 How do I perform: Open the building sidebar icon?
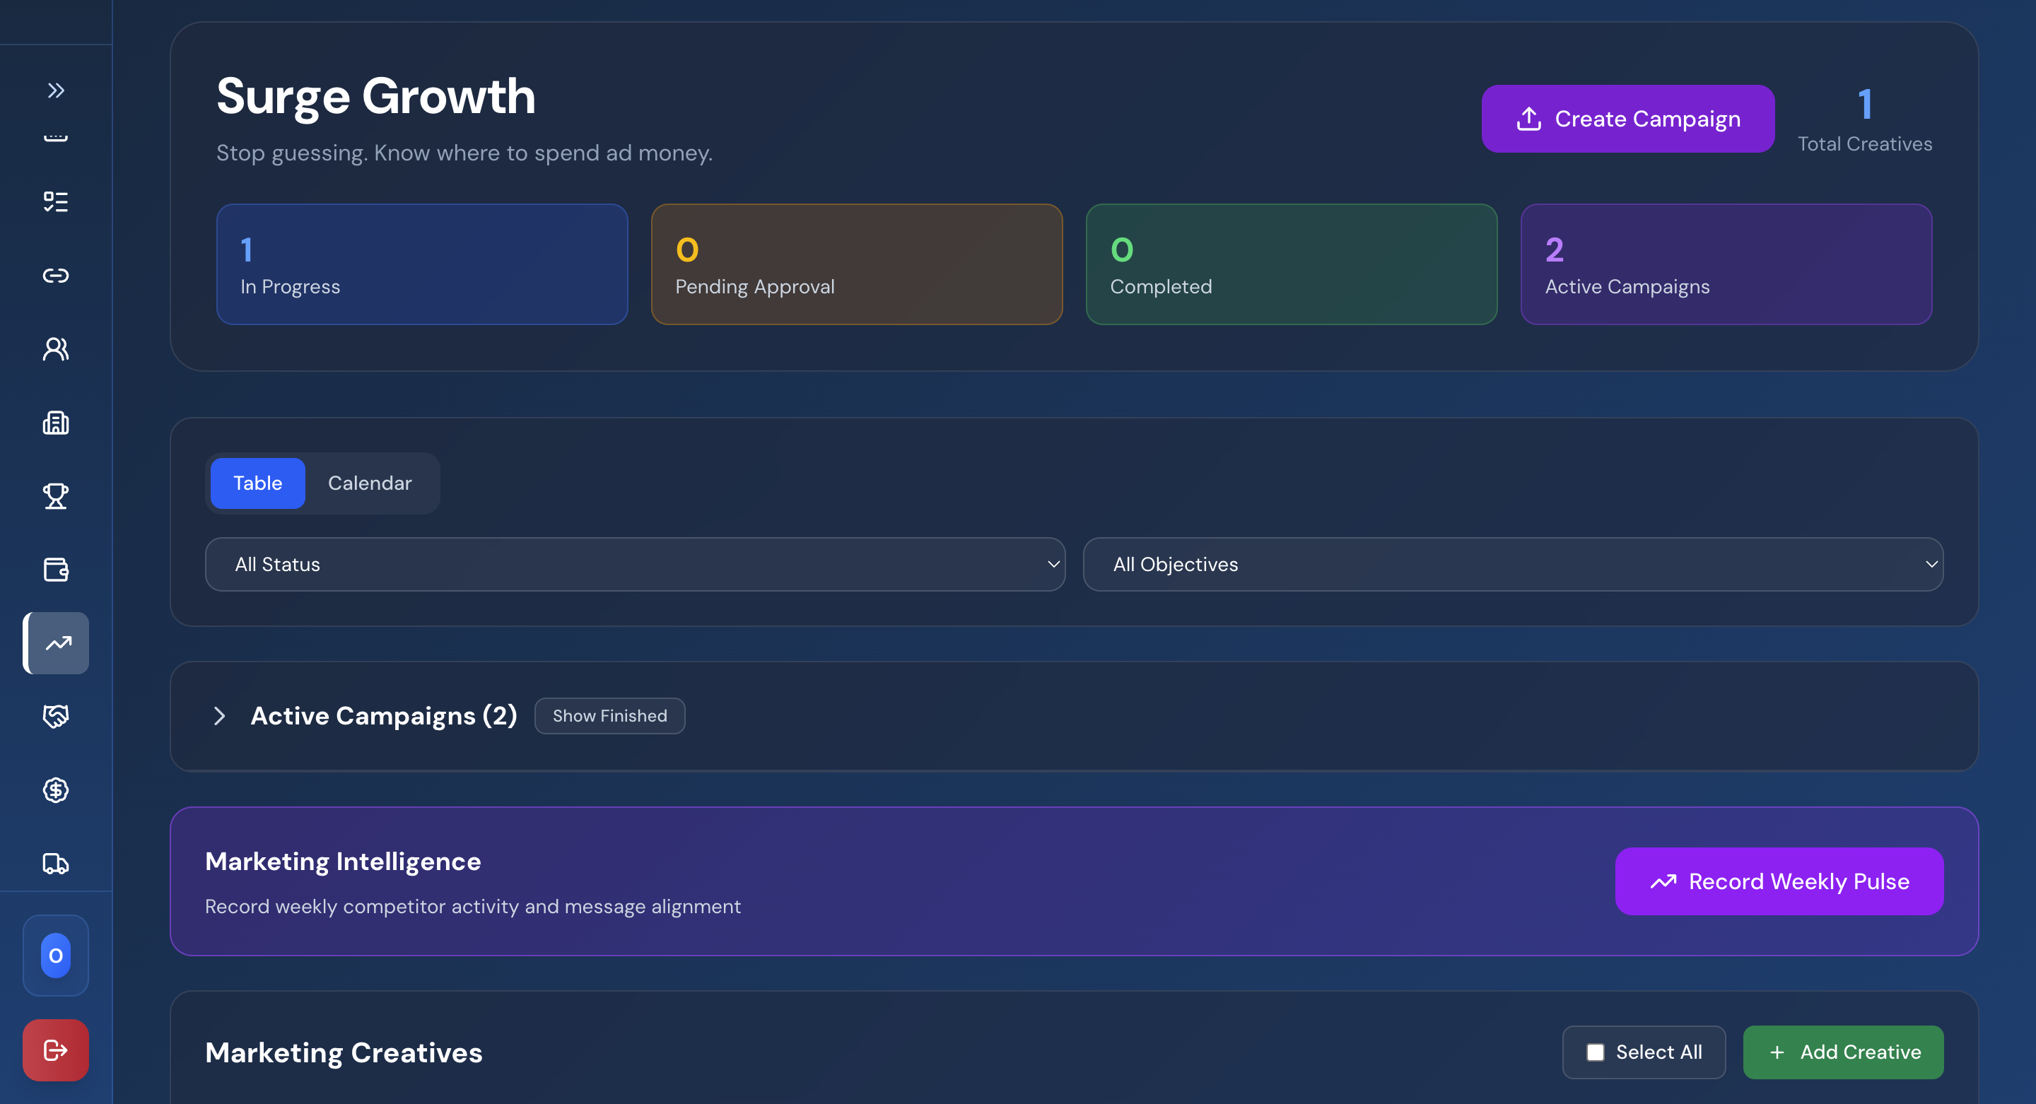click(55, 423)
